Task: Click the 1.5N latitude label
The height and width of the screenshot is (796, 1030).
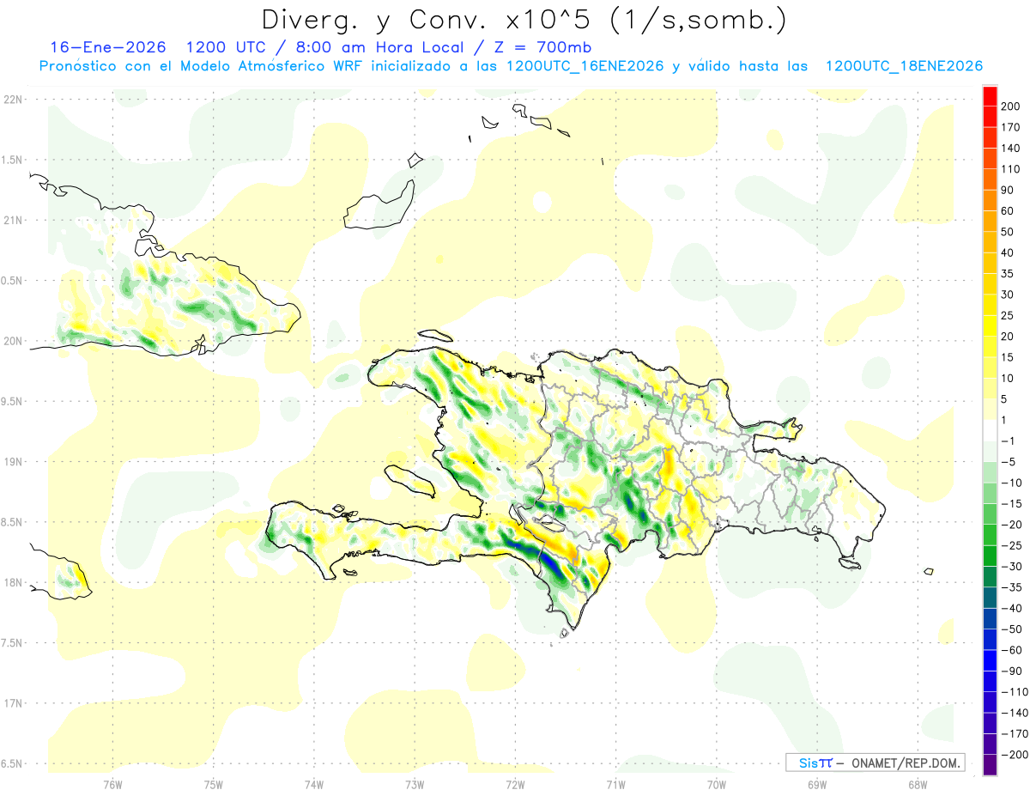Action: click(x=13, y=160)
